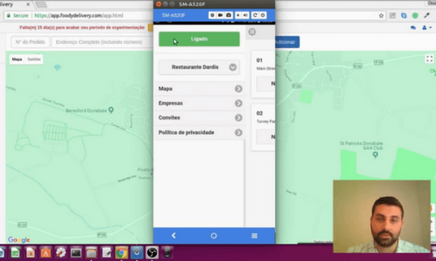Screen dimensions: 436x261
Task: Click the emulator rotate screen icon
Action: click(255, 15)
